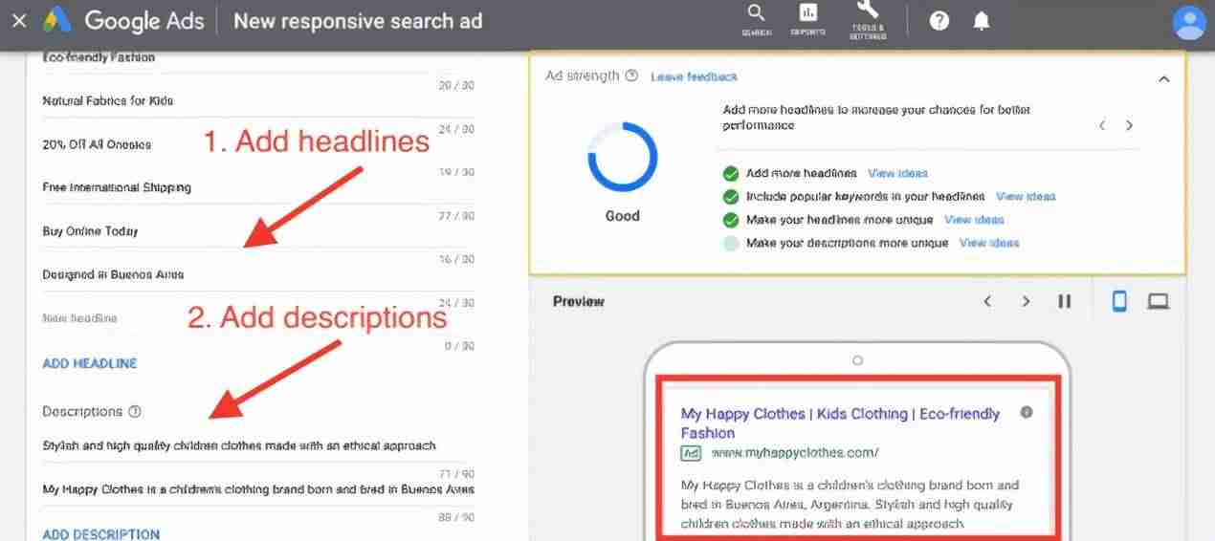Image resolution: width=1215 pixels, height=541 pixels.
Task: Edit the 20% Off All Onesies headline
Action: click(x=258, y=144)
